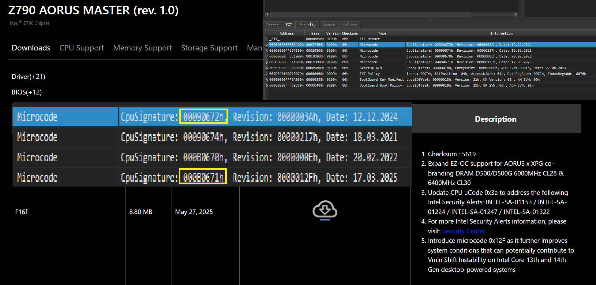The image size is (596, 285).
Task: Click the Description column header
Action: point(496,119)
